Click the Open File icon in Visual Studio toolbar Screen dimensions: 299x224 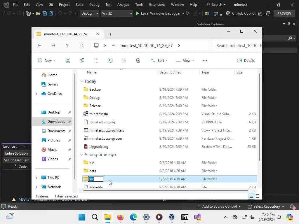(x=38, y=13)
